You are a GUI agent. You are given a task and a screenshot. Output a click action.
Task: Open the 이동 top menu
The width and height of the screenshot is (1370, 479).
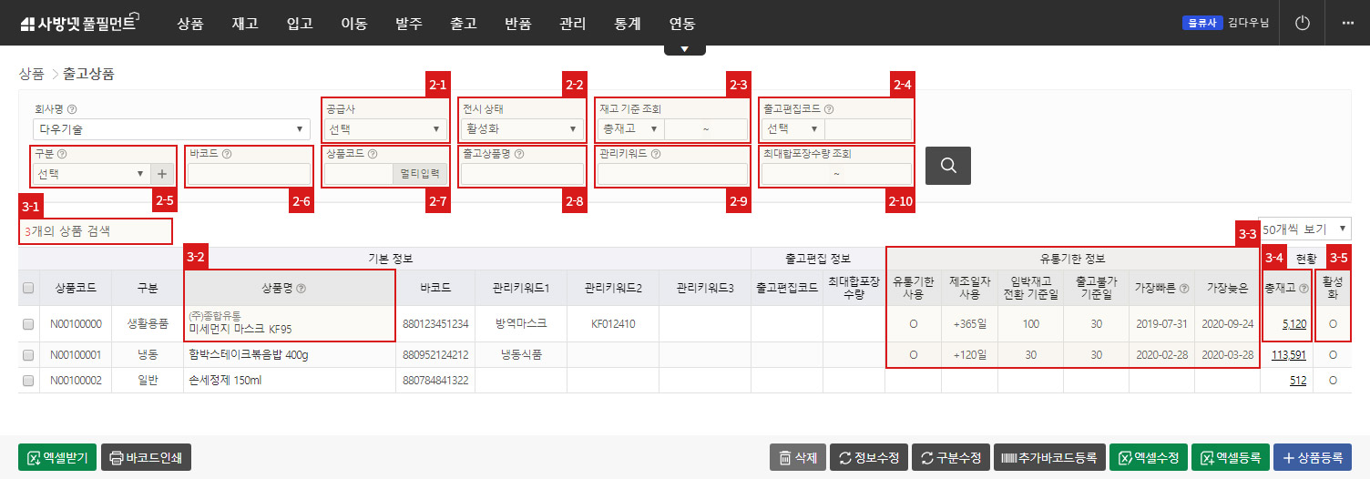[x=354, y=24]
